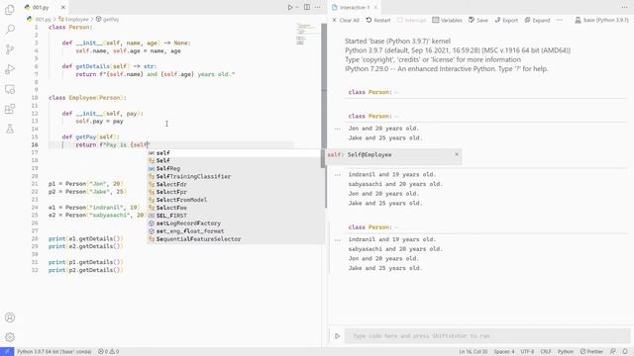Select lowercase 'self' suggestion
This screenshot has width=634, height=356.
point(236,153)
